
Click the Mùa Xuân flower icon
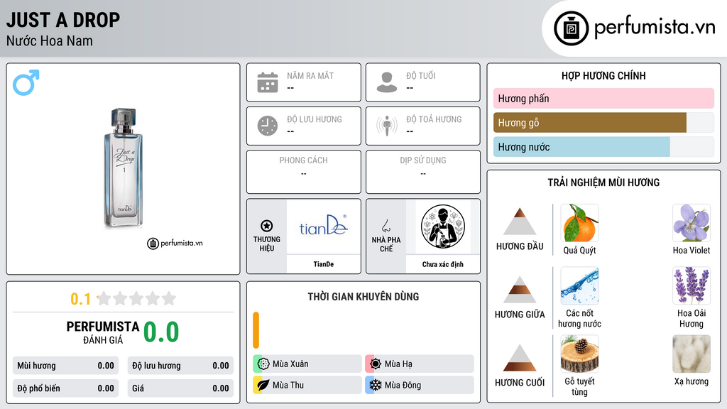(263, 364)
